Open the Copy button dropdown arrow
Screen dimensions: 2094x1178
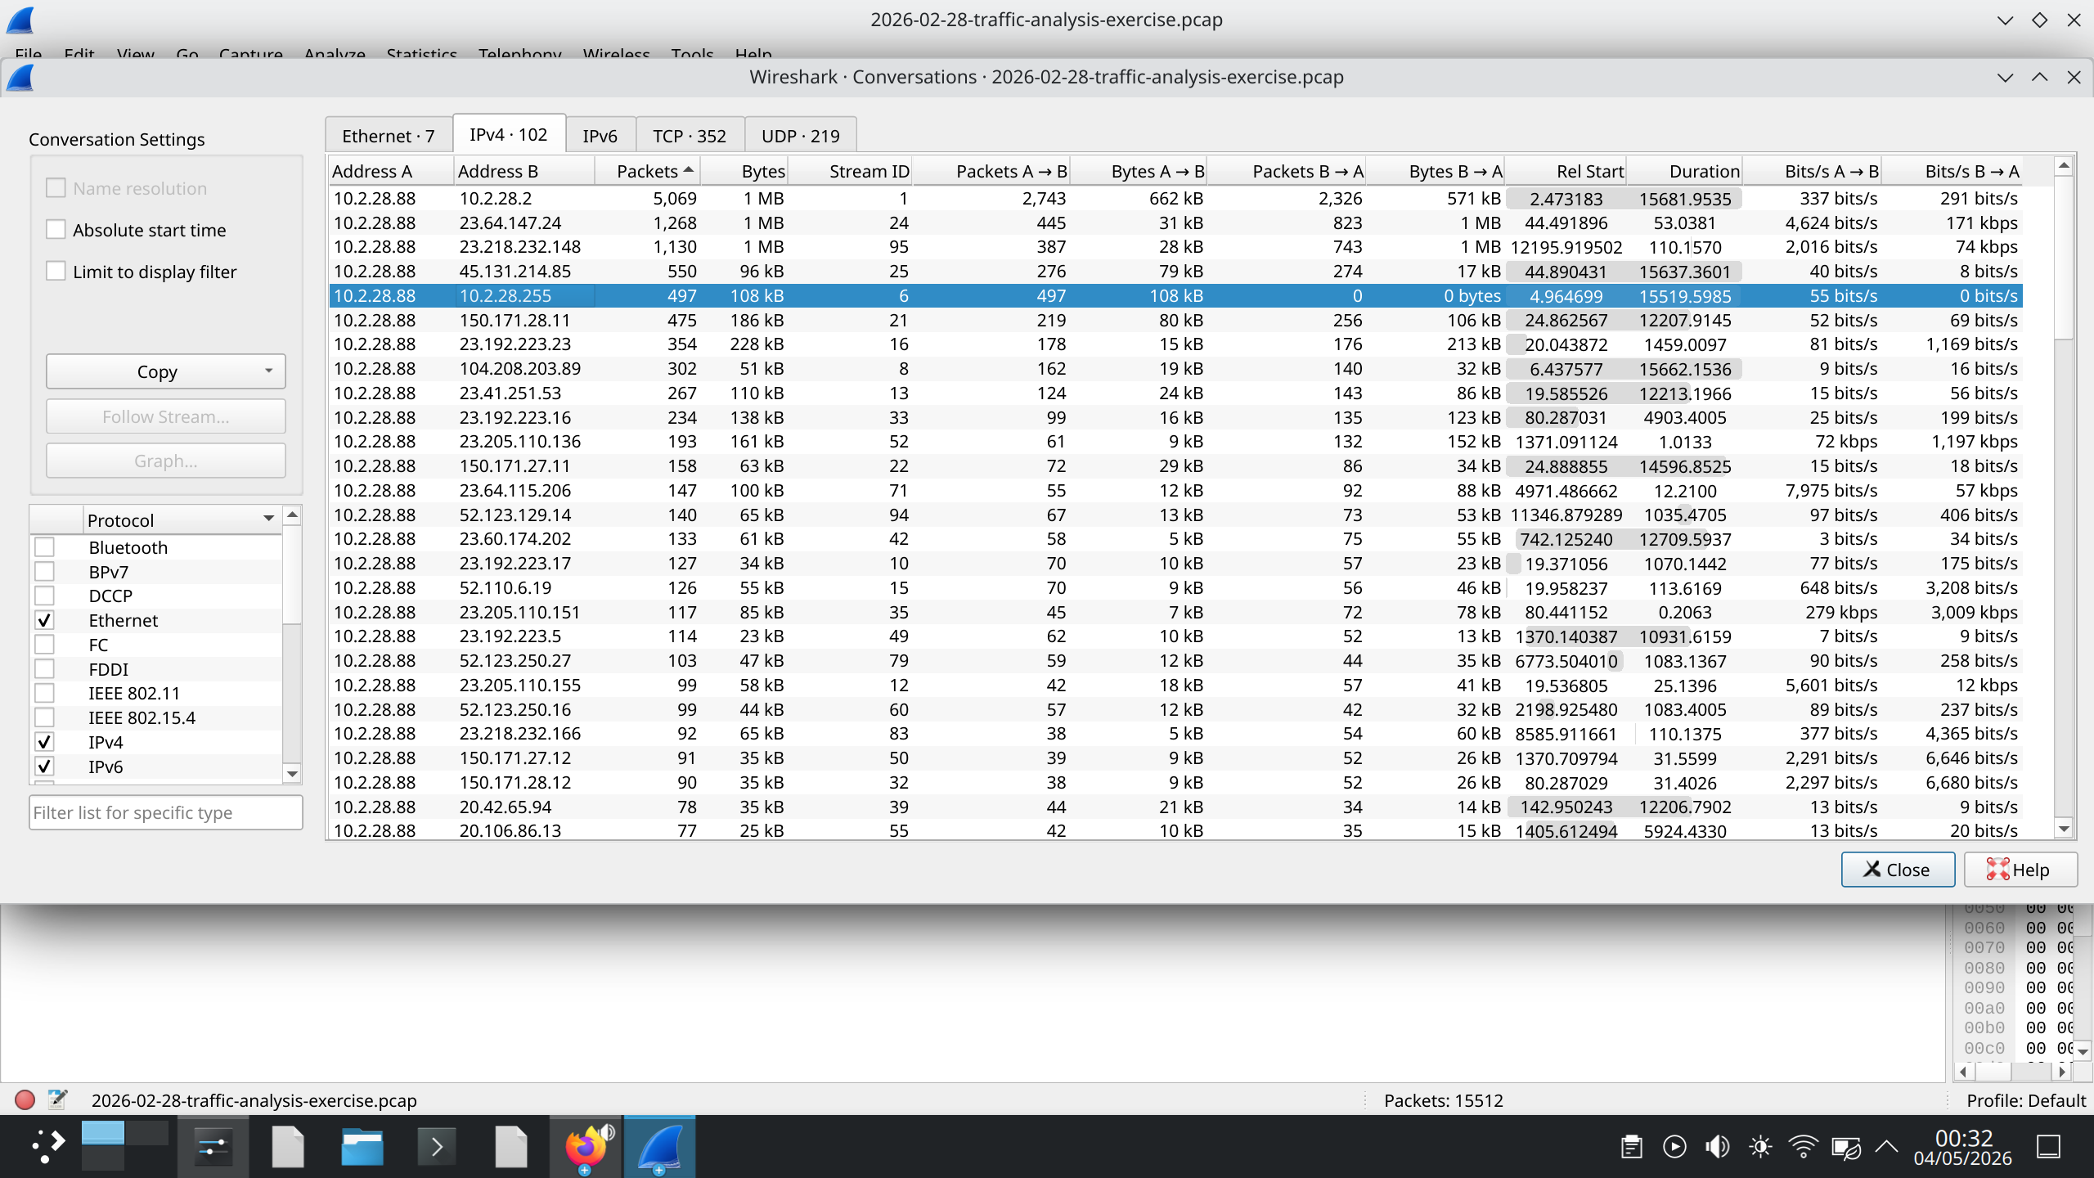268,371
